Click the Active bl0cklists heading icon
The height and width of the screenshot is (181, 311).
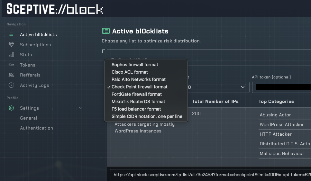105,31
